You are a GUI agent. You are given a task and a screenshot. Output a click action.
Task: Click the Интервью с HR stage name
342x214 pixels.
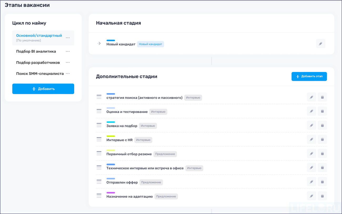(119, 140)
